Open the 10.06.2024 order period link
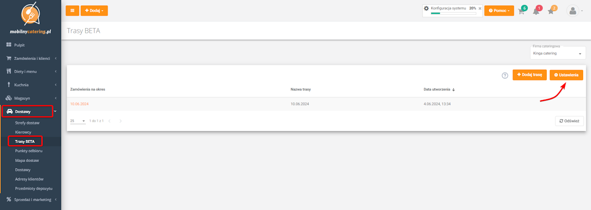Image resolution: width=591 pixels, height=210 pixels. click(x=79, y=104)
